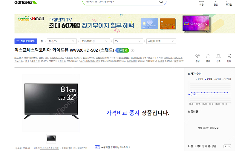Click the 특가 badge icon
239x151 pixels.
(x=97, y=147)
